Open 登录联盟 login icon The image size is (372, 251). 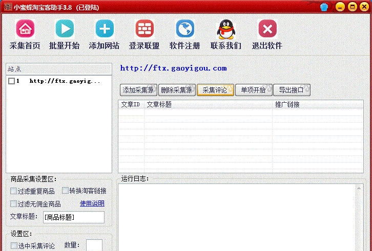(144, 29)
